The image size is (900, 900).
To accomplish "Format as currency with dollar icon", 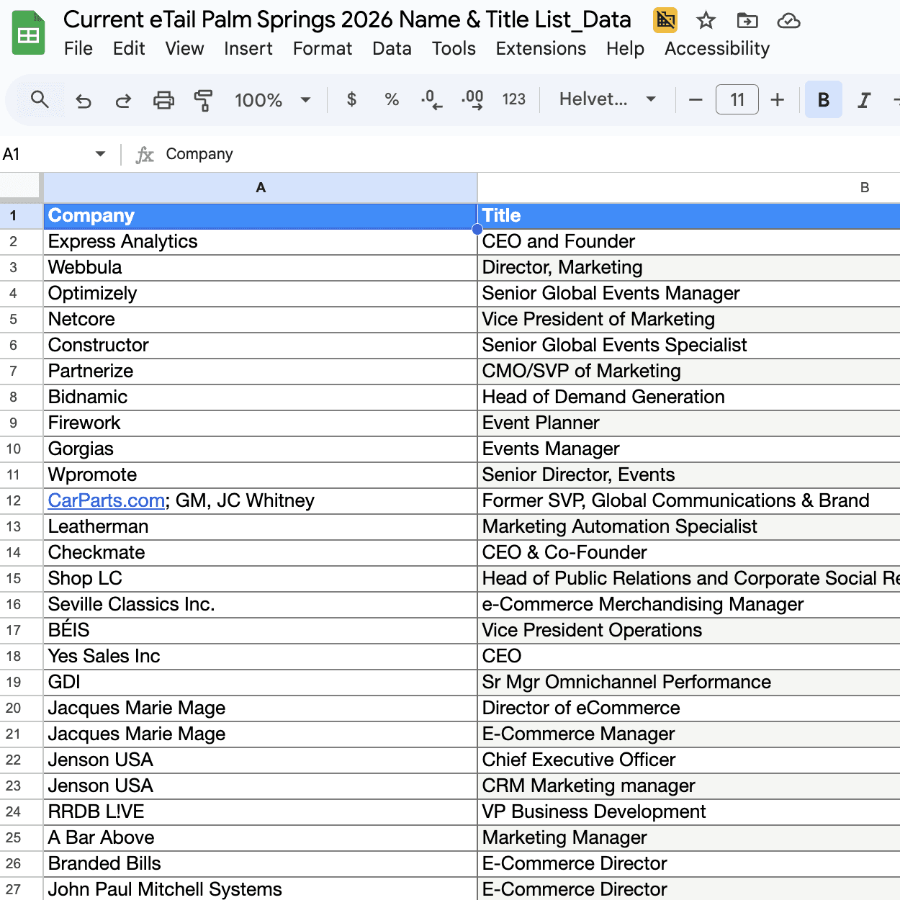I will pyautogui.click(x=351, y=99).
